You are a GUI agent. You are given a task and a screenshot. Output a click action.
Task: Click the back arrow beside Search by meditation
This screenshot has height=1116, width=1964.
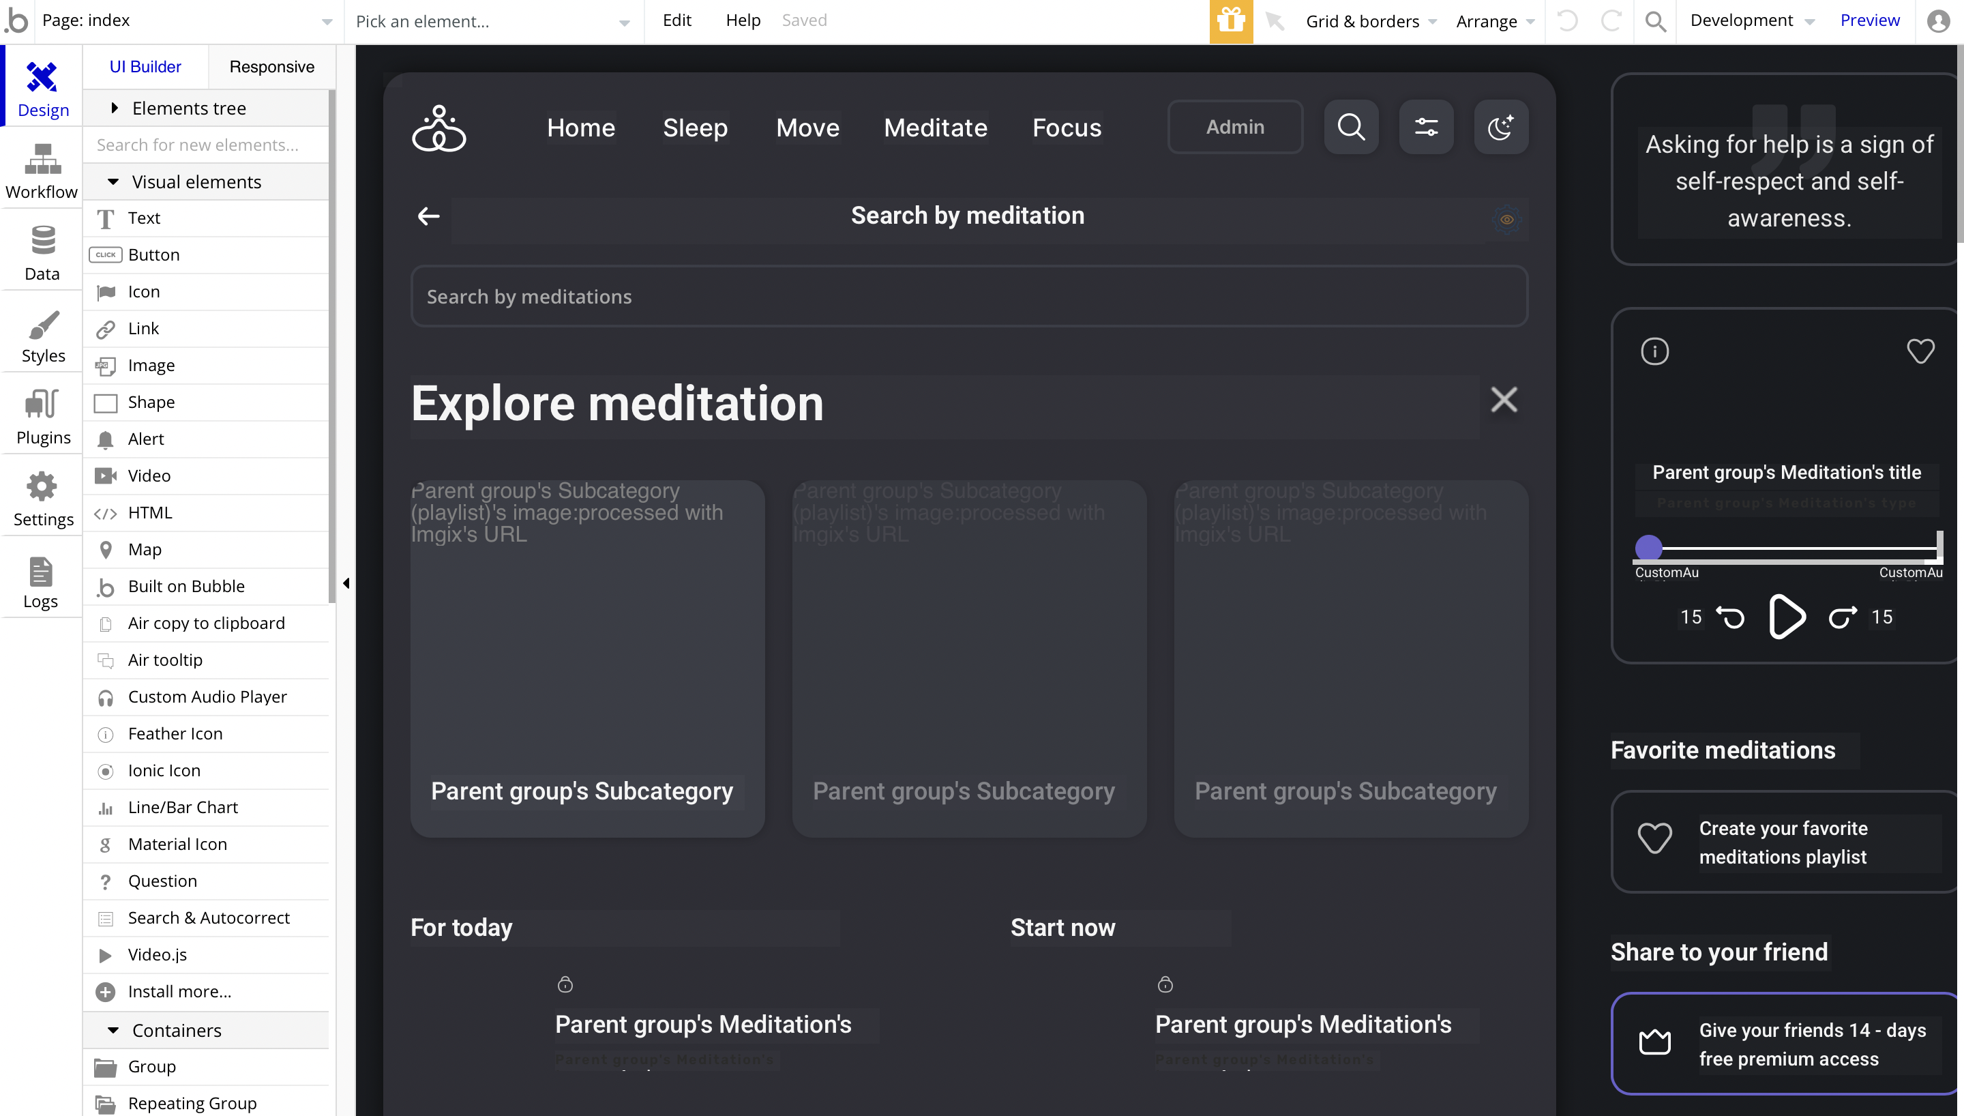coord(428,216)
